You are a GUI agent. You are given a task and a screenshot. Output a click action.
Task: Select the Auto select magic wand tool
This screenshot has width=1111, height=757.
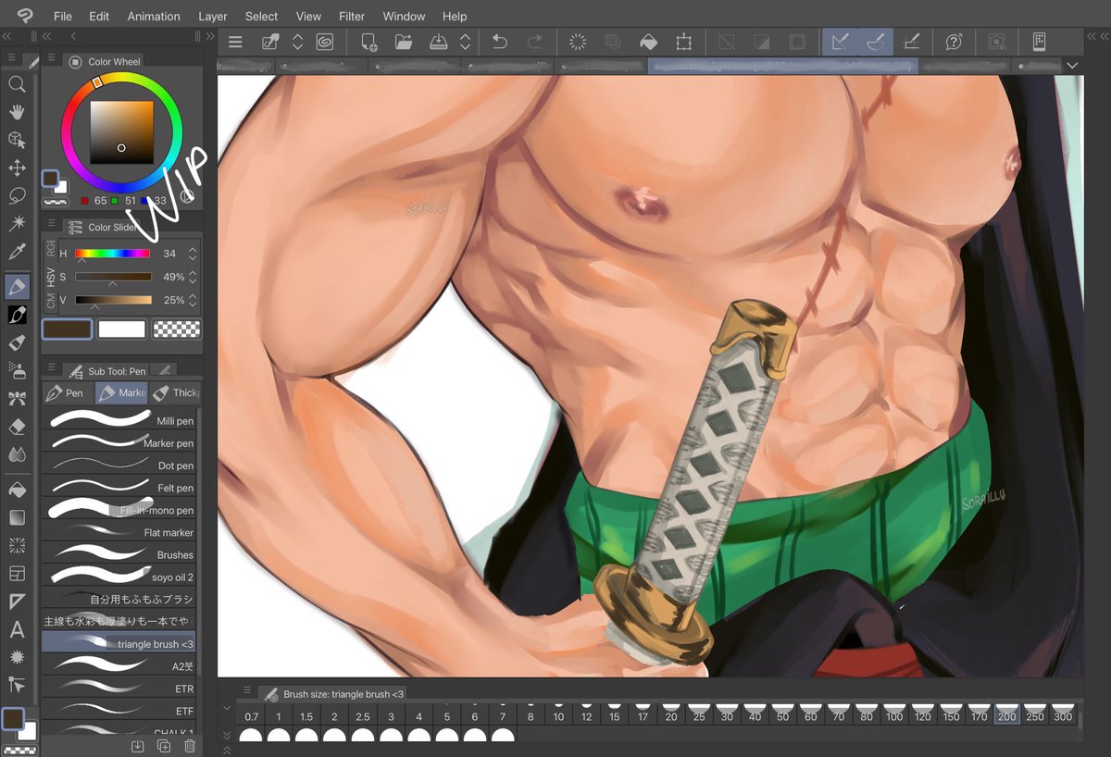[17, 224]
